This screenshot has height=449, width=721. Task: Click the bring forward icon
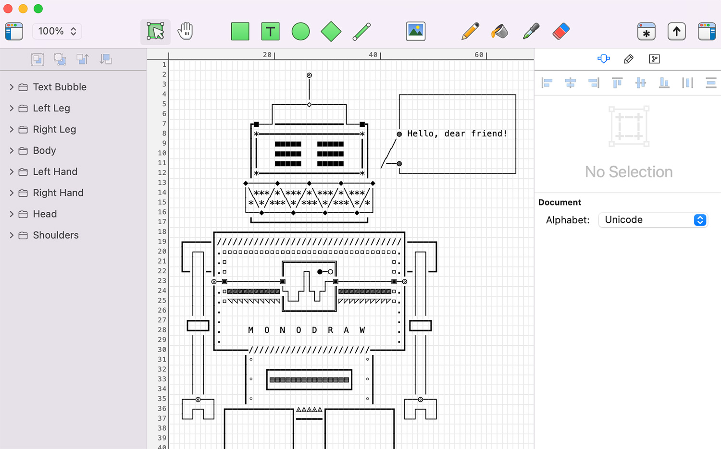(x=83, y=59)
